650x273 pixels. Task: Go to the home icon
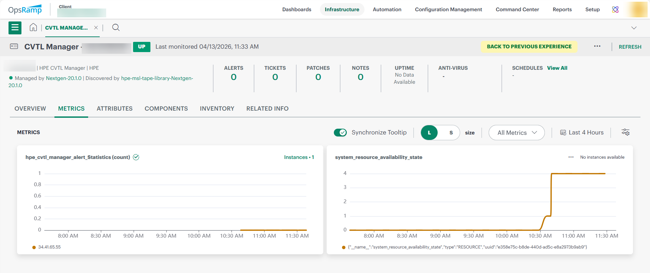[x=33, y=28]
